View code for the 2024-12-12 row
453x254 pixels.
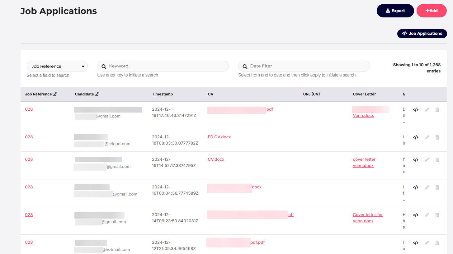click(x=415, y=243)
